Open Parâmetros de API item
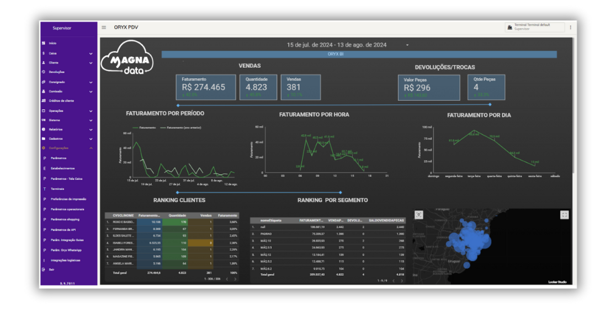 (x=63, y=230)
